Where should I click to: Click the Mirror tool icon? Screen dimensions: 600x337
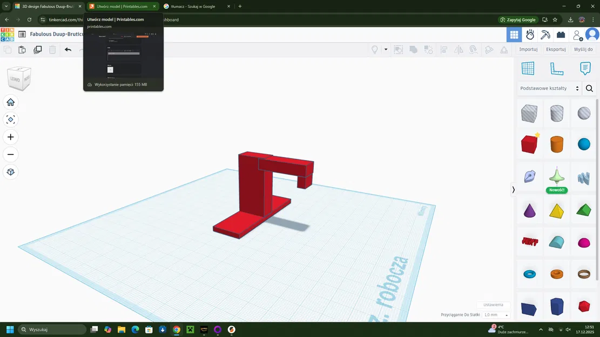[459, 49]
